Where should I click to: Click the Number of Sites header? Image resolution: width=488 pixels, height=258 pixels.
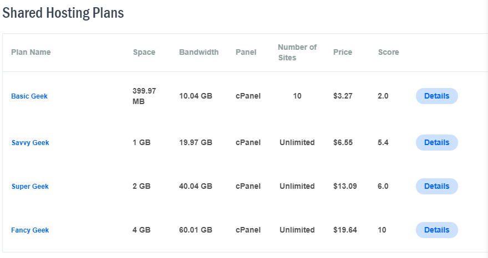pos(297,53)
